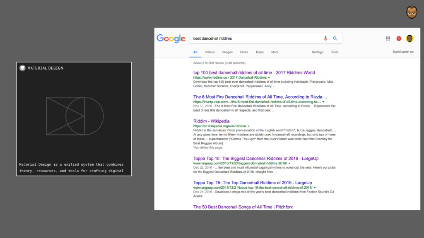Expand dropdown arrow next to largeup.com 2016 URL
The height and width of the screenshot is (238, 424).
click(x=289, y=164)
